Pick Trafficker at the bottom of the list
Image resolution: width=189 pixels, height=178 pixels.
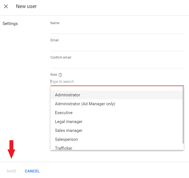pyautogui.click(x=64, y=148)
